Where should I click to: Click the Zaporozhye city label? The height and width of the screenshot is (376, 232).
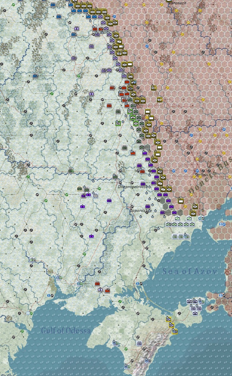[x=140, y=210]
